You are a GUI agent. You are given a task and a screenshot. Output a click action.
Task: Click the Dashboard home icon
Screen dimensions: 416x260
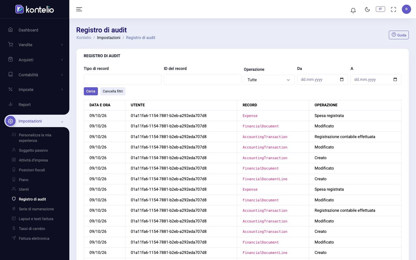pos(10,29)
